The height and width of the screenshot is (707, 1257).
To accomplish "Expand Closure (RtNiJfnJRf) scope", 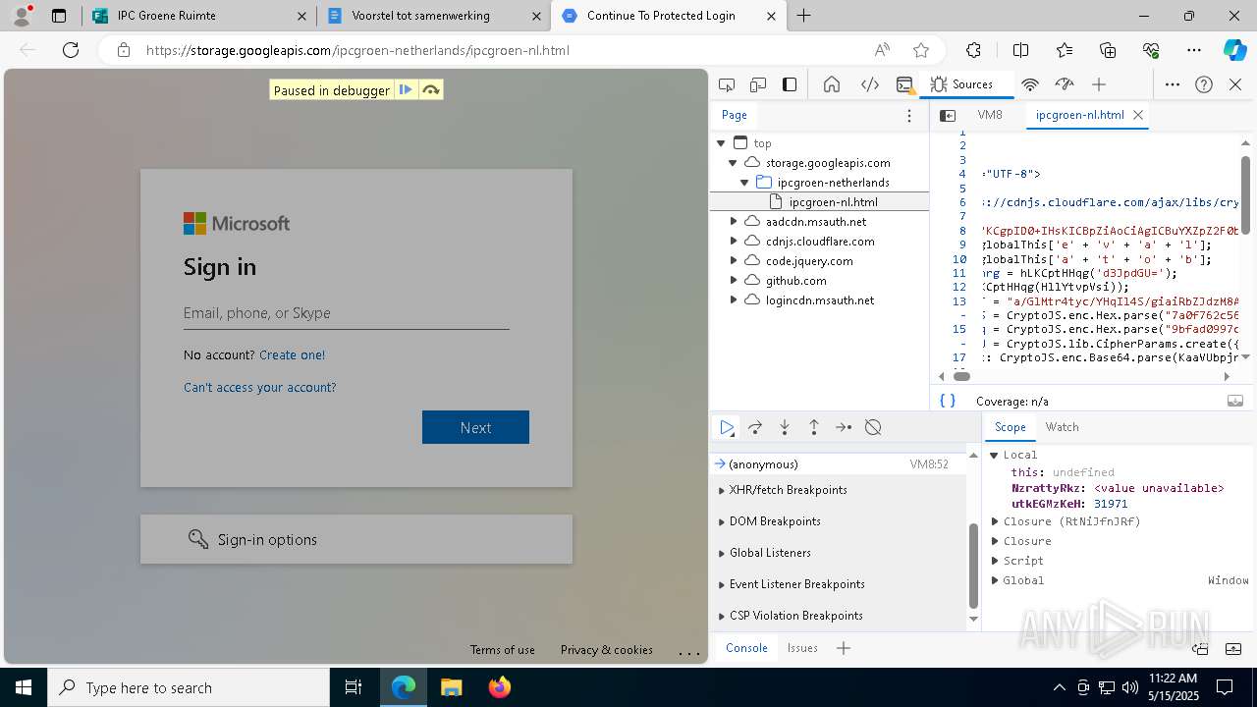I will [995, 521].
